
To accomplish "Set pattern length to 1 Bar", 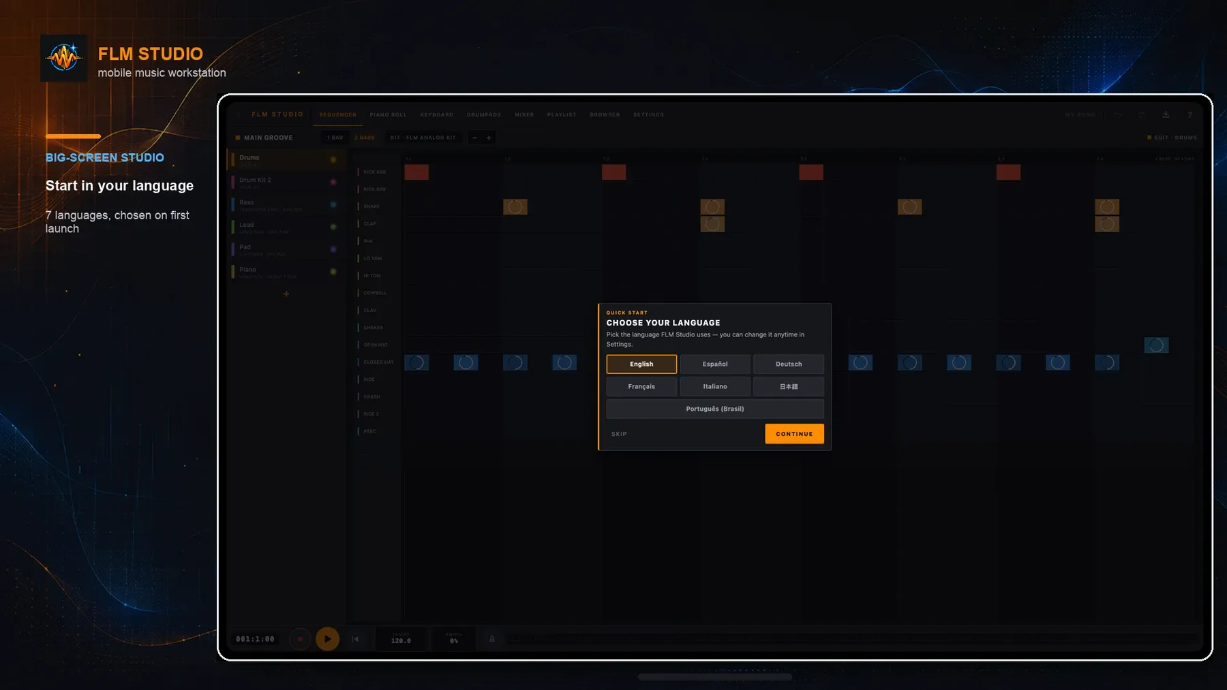I will 335,138.
